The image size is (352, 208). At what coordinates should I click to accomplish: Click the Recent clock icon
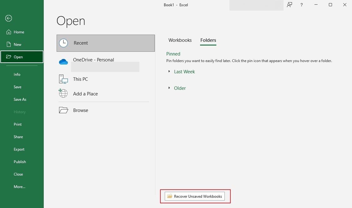click(x=63, y=43)
